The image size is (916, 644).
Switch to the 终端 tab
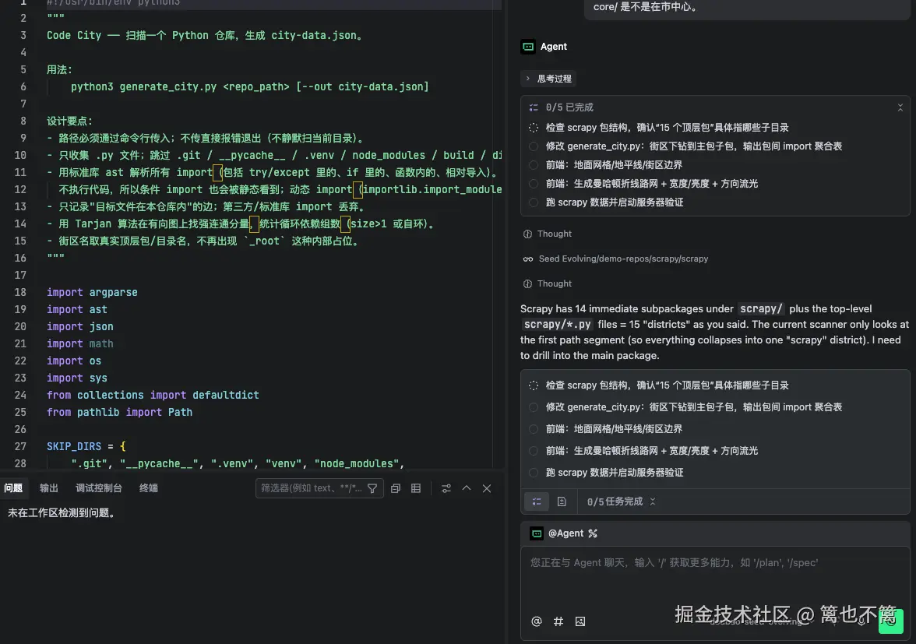pos(148,488)
